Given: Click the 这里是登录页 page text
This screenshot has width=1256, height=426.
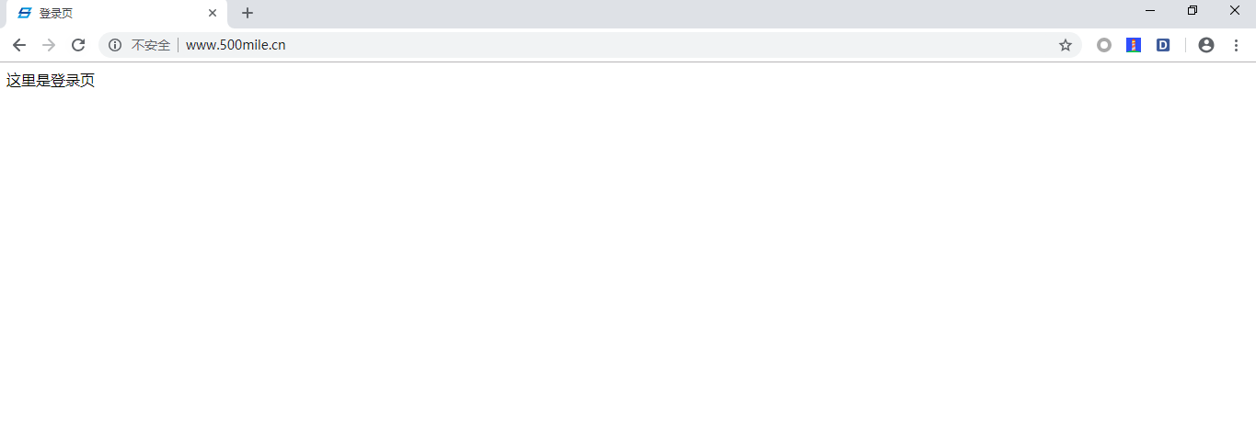Looking at the screenshot, I should click(51, 81).
